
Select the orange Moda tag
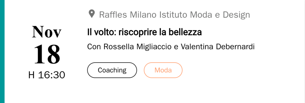coord(163,70)
